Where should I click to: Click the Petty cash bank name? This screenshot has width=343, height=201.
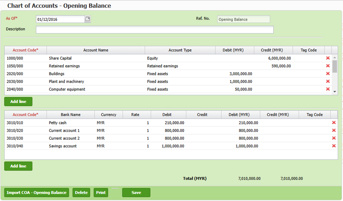click(x=58, y=123)
